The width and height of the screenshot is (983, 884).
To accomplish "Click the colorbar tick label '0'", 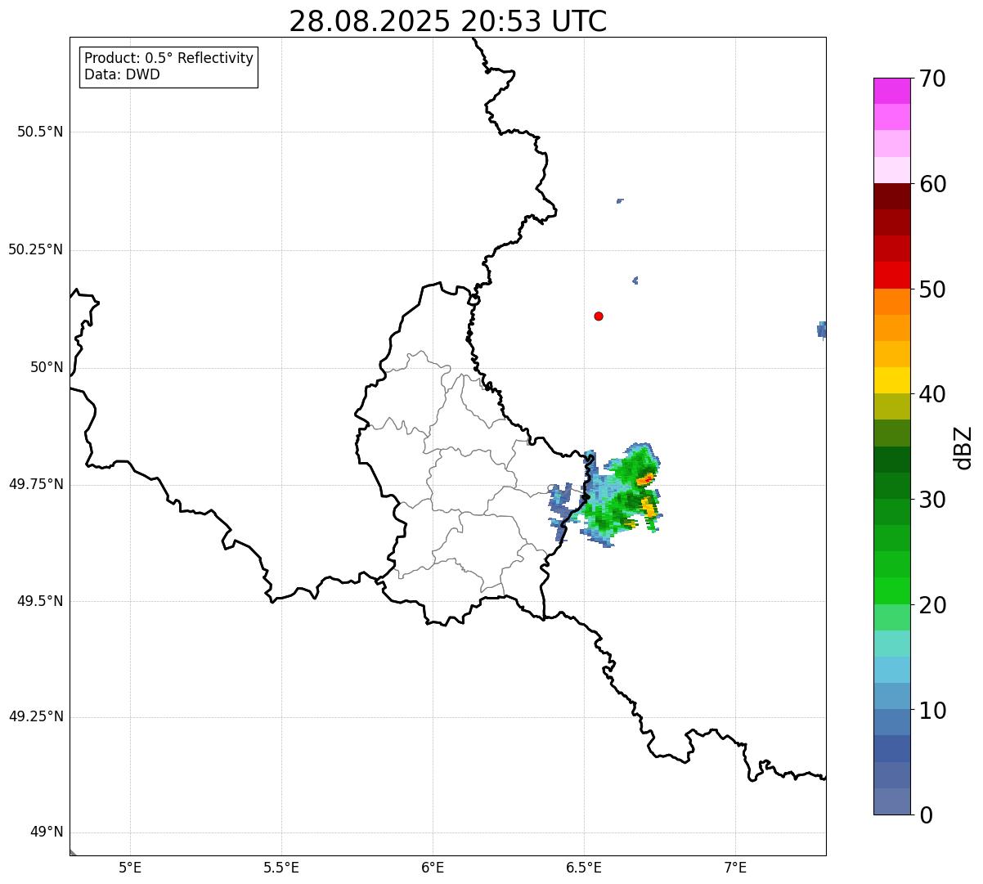I will click(926, 815).
